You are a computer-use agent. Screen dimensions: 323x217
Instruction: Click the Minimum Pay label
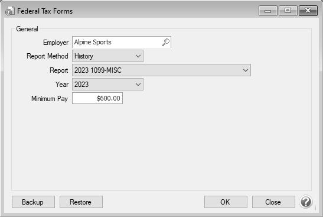tap(50, 99)
